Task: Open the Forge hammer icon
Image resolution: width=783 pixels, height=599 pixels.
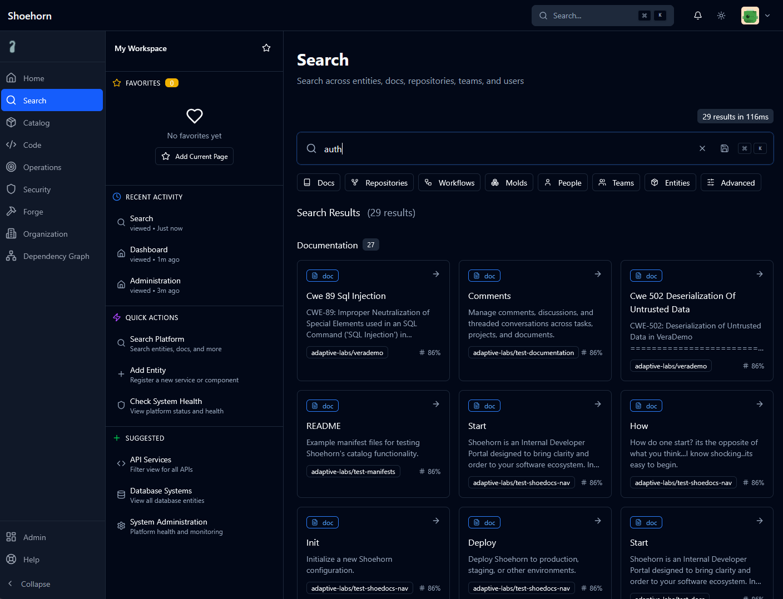Action: [11, 212]
